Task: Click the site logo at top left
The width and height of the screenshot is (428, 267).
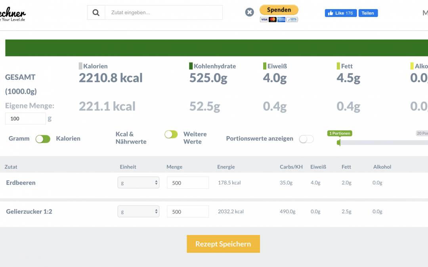Action: point(13,15)
